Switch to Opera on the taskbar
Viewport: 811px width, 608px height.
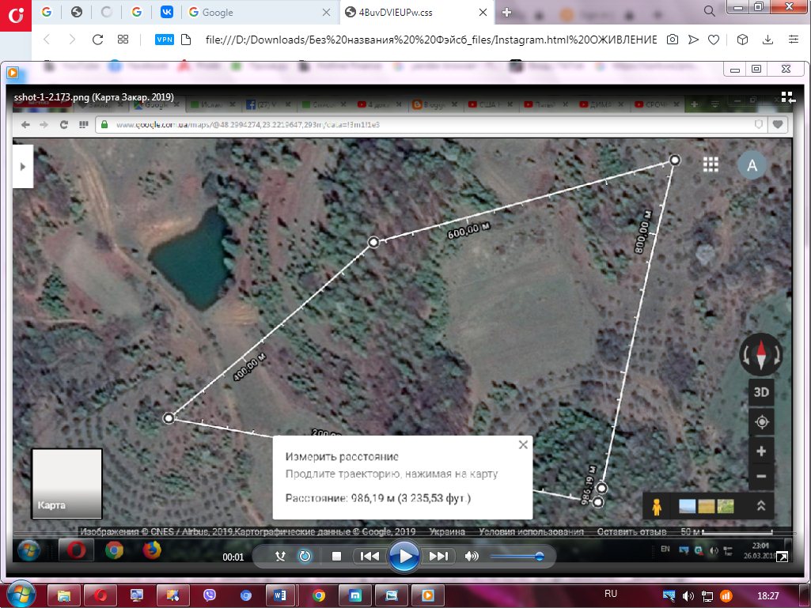[100, 595]
